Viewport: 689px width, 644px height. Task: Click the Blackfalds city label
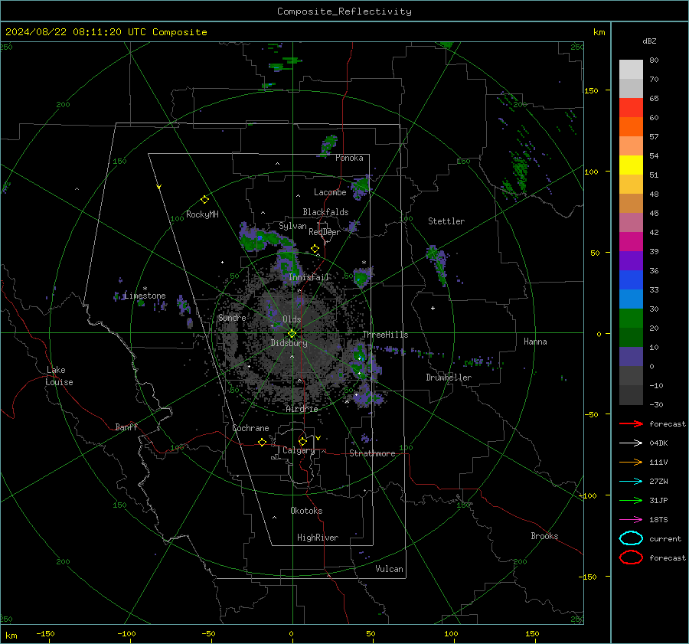[x=325, y=212]
